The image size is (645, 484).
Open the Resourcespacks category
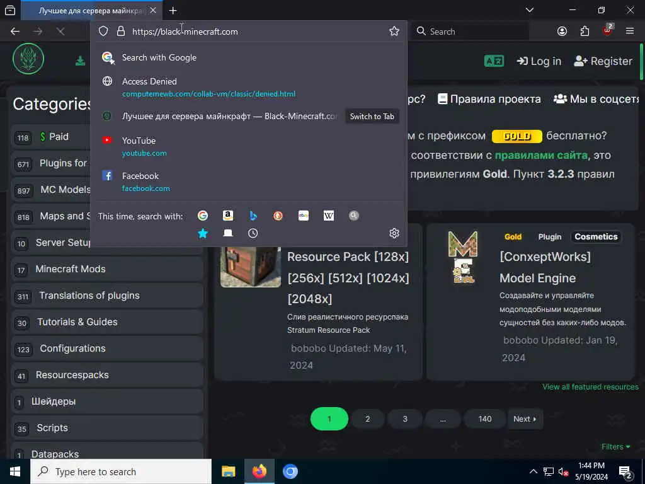click(x=107, y=376)
